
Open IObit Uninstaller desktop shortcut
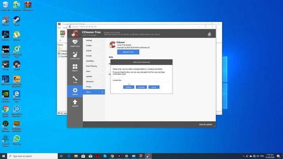coord(6,126)
